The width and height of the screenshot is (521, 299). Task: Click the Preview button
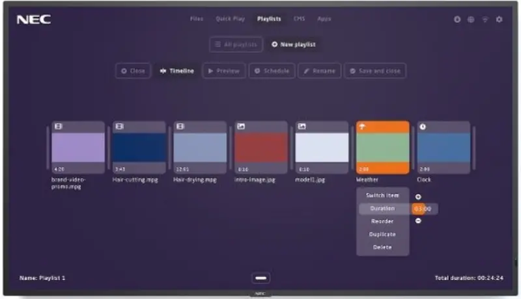click(x=224, y=71)
